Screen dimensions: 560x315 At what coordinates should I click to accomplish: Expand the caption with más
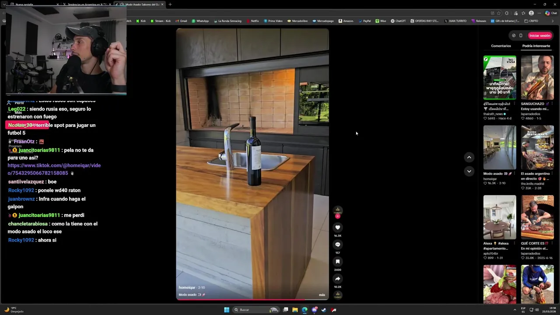tap(322, 295)
